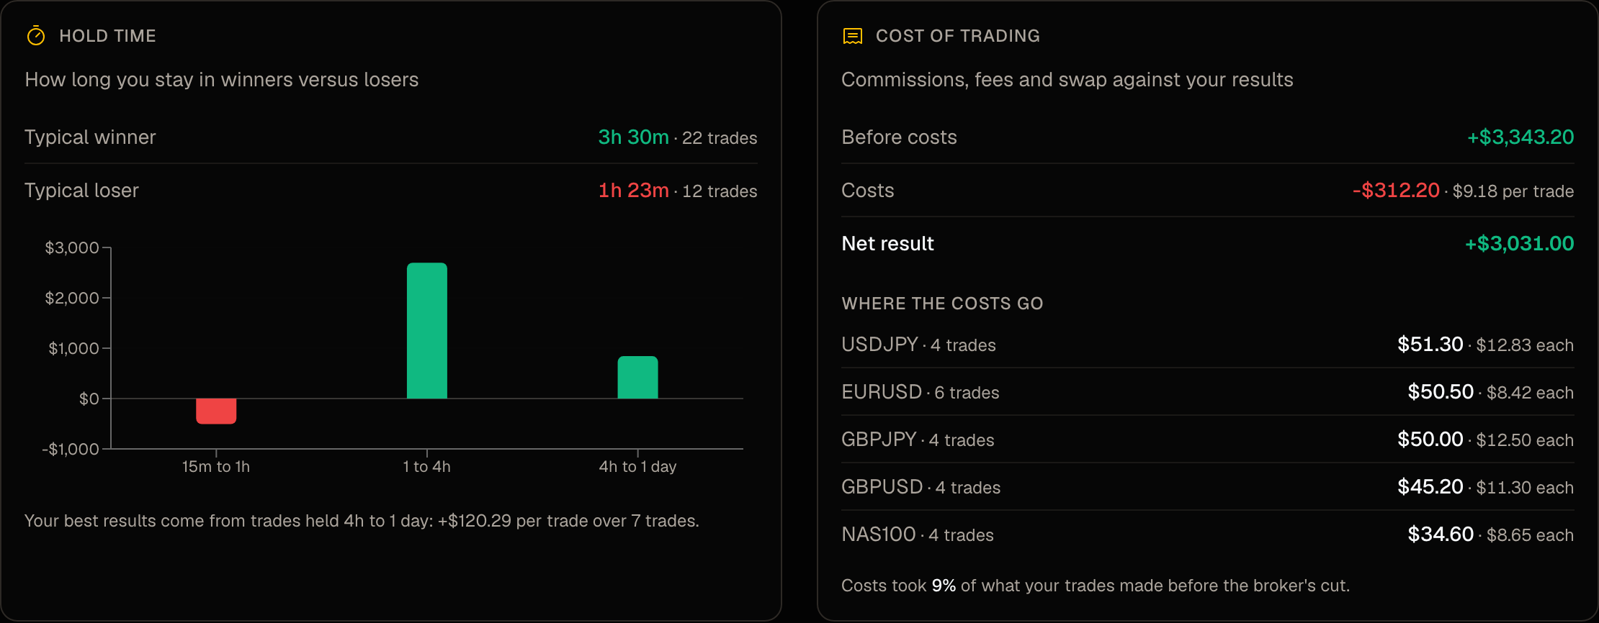Image resolution: width=1599 pixels, height=623 pixels.
Task: Select the green 4h to 1 day bar
Action: pyautogui.click(x=637, y=377)
